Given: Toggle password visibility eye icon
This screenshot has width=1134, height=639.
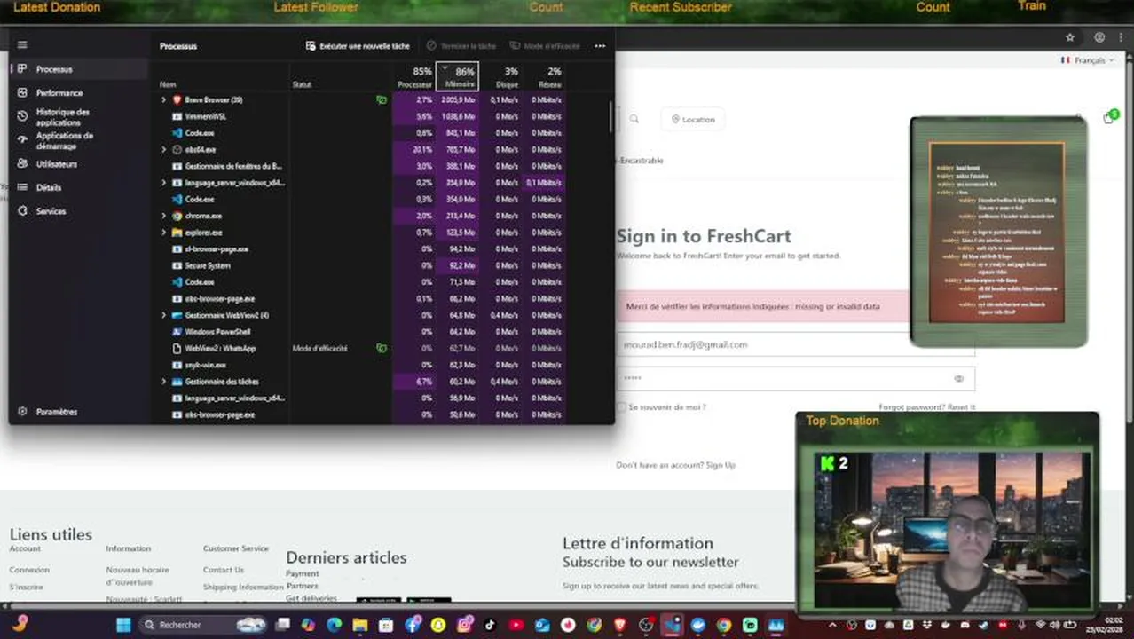Looking at the screenshot, I should click(x=958, y=379).
